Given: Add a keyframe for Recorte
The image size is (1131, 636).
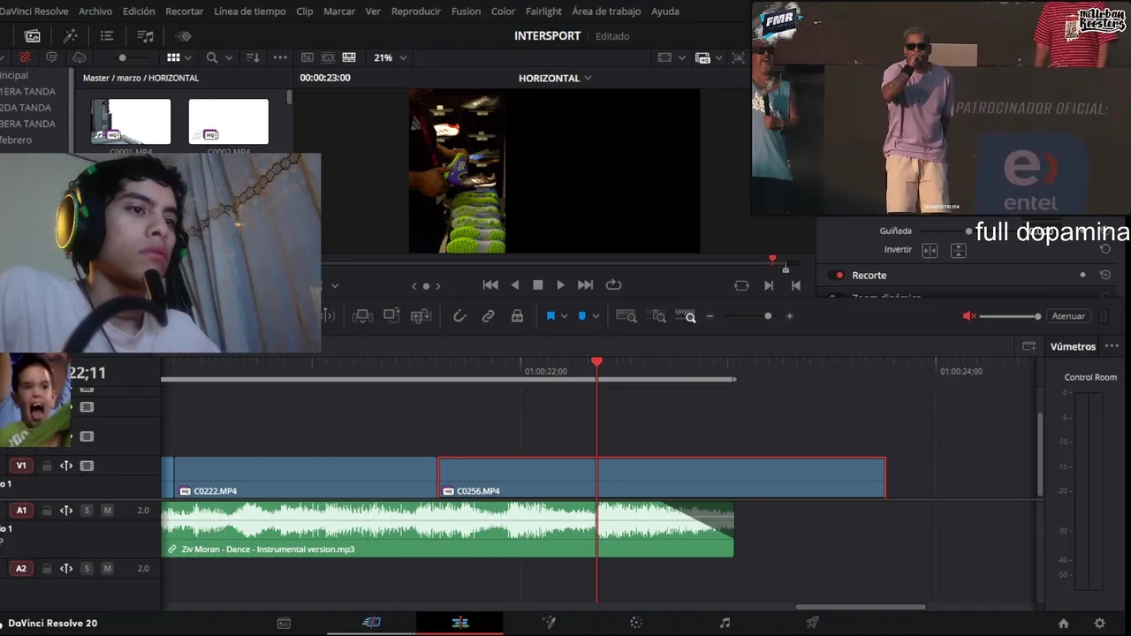Looking at the screenshot, I should coord(1082,276).
